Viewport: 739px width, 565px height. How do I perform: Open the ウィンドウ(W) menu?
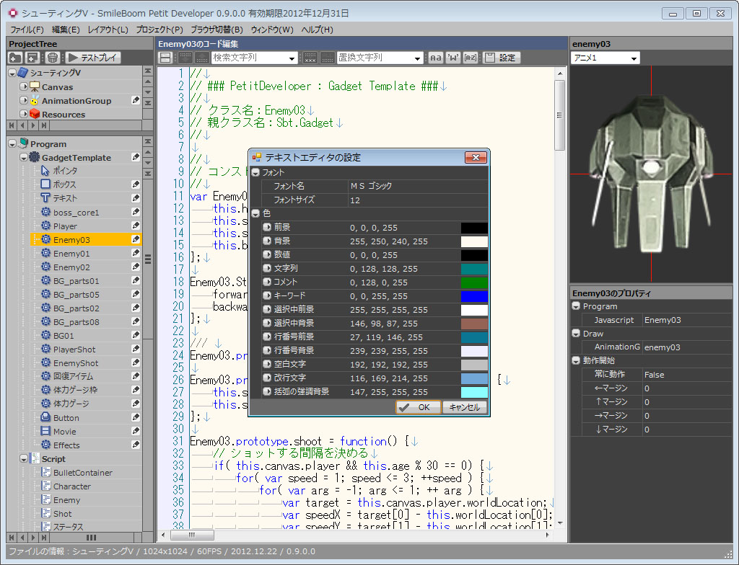pyautogui.click(x=272, y=30)
